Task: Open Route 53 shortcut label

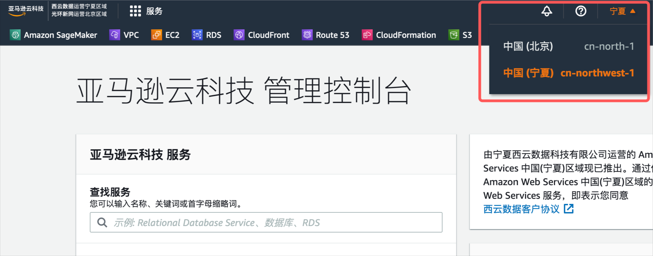Action: 332,35
